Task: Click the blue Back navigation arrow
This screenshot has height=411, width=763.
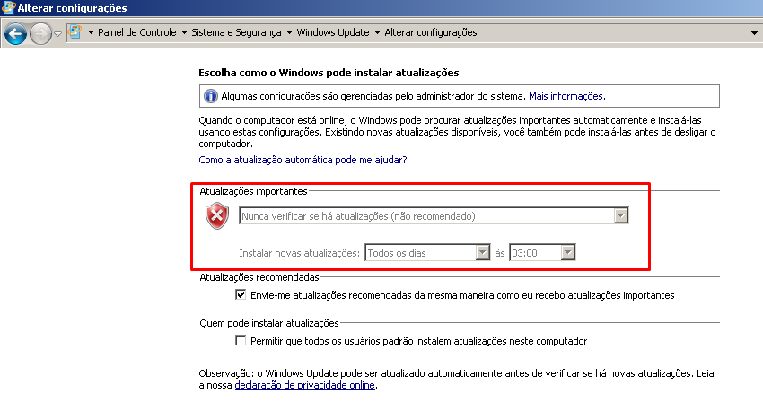Action: [15, 33]
